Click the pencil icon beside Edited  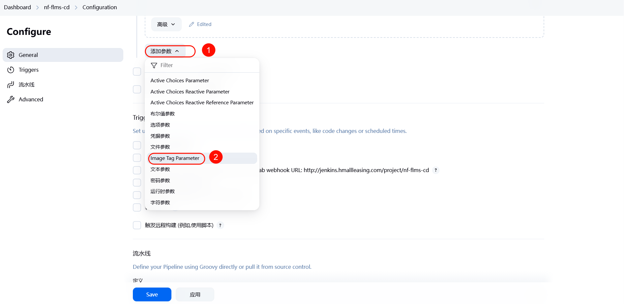[192, 24]
